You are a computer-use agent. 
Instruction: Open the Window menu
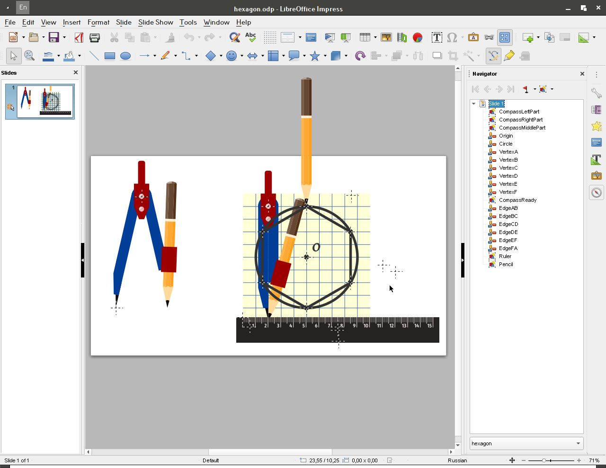(x=216, y=22)
